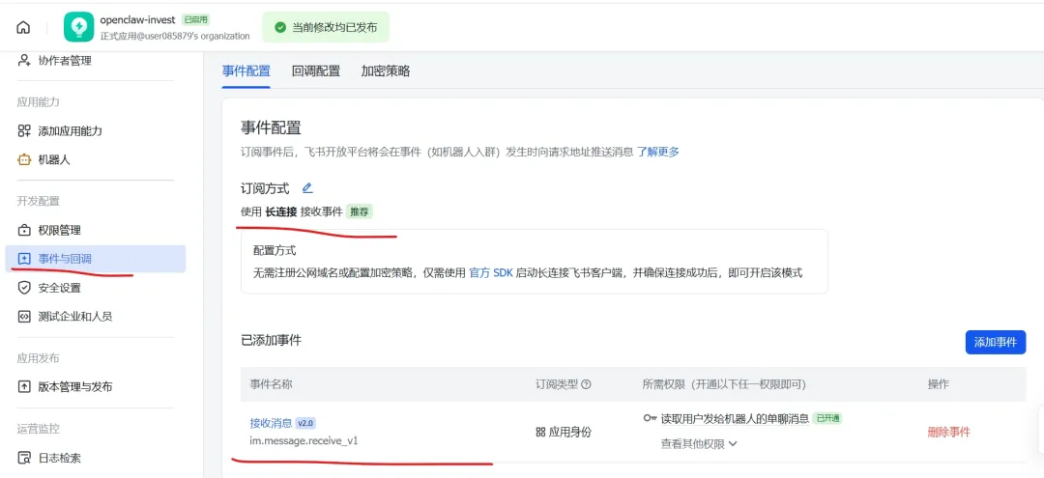Viewport: 1044px width, 478px height.
Task: Click the im.message.receive_v1 event identifier
Action: pos(304,440)
